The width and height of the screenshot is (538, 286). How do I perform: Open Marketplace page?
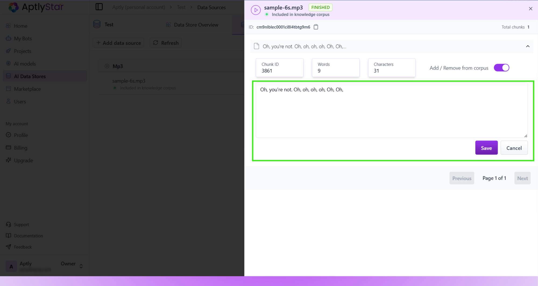click(x=45, y=89)
